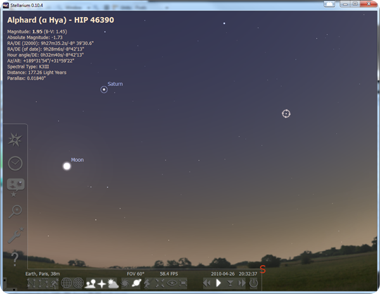The height and width of the screenshot is (294, 380).
Task: Click the time '20:32:37' in status bar
Action: (x=248, y=274)
